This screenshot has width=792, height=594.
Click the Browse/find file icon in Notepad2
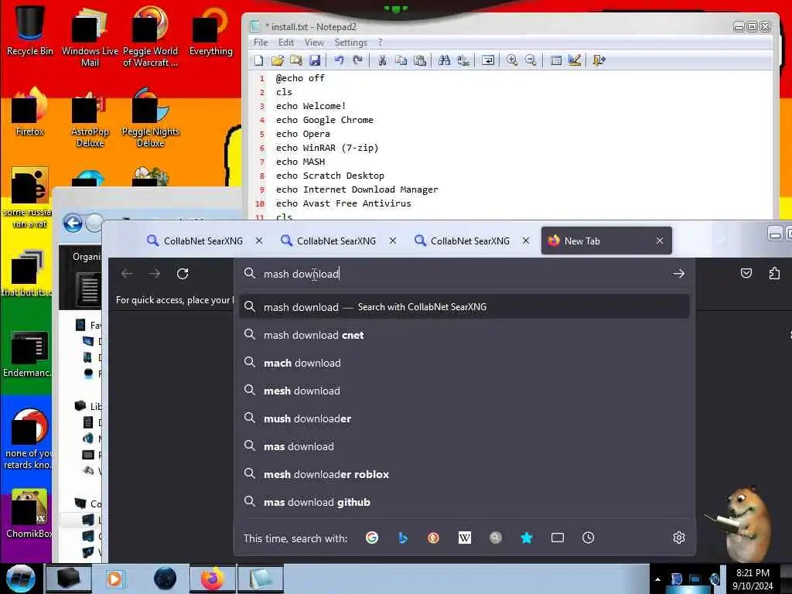click(296, 60)
